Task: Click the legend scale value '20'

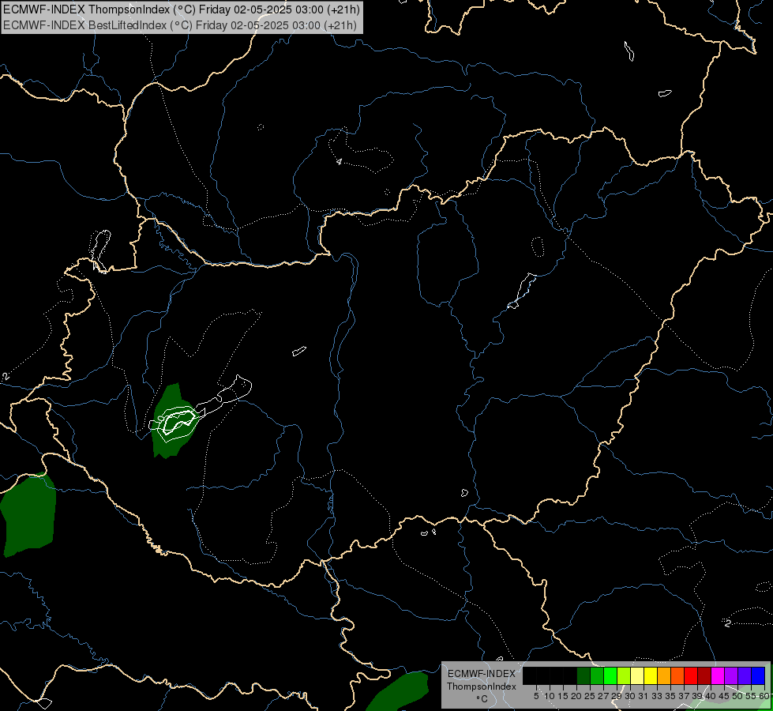Action: pyautogui.click(x=576, y=696)
